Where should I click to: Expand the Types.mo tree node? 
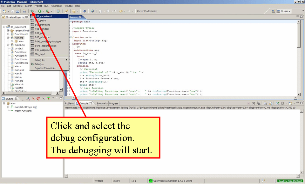(x=8, y=45)
